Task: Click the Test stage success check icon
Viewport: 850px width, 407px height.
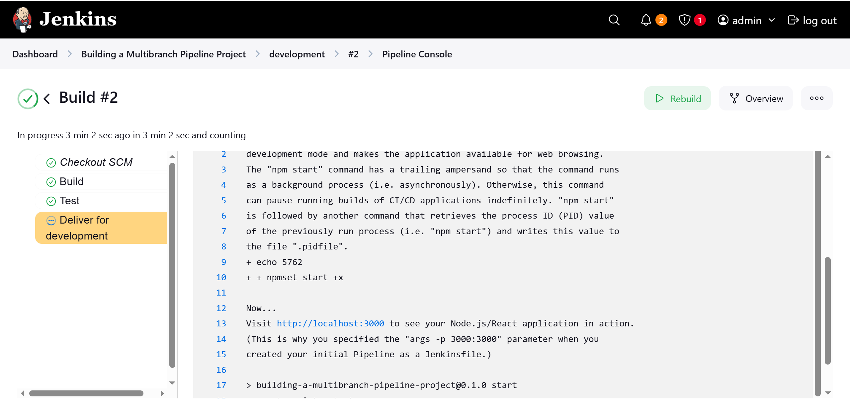Action: (51, 201)
